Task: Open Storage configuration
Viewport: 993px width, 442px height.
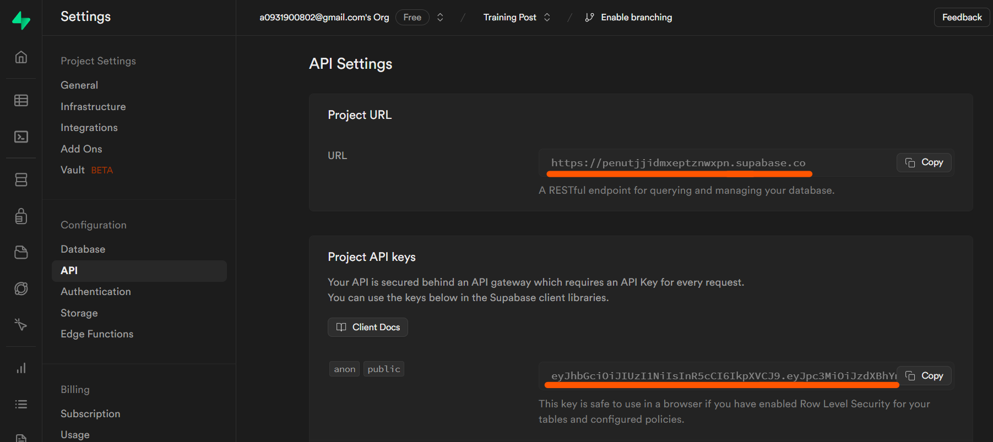Action: (x=79, y=313)
